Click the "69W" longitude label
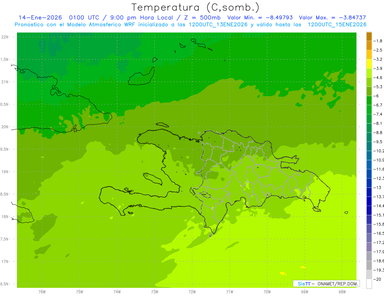Image resolution: width=384 pixels, height=296 pixels. click(x=305, y=292)
